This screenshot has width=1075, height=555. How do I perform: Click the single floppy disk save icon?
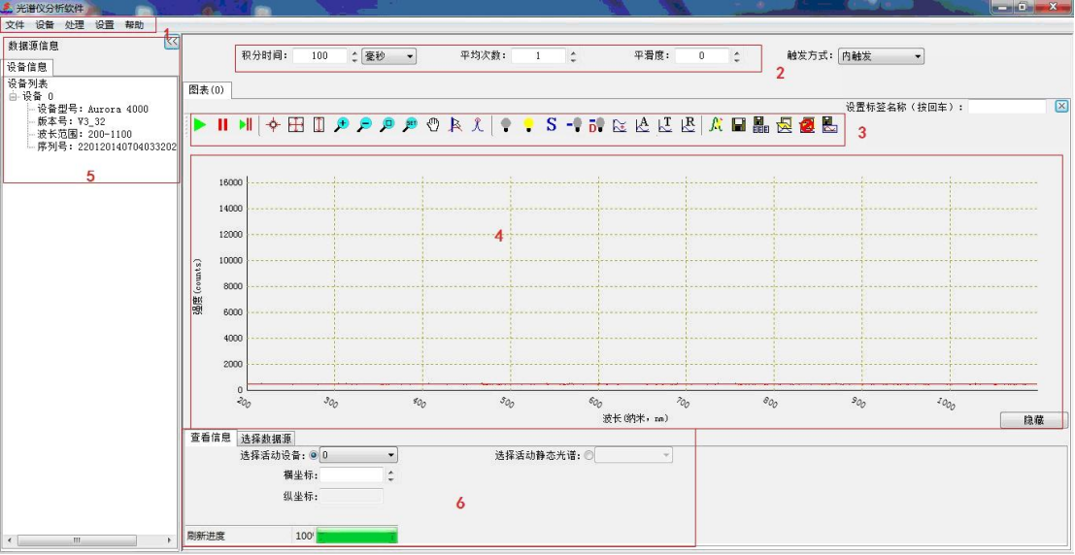[x=739, y=125]
